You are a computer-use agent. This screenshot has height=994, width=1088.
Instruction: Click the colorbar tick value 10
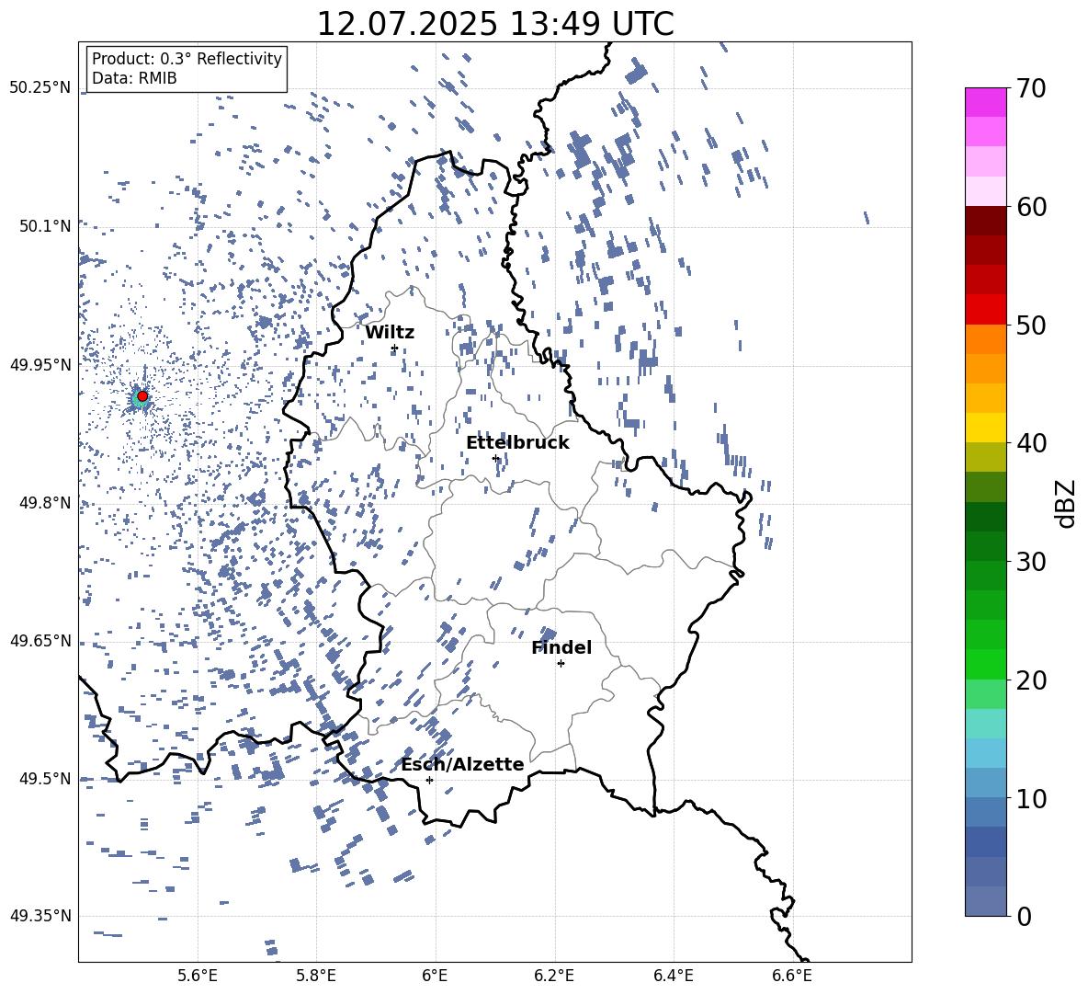click(x=1031, y=798)
